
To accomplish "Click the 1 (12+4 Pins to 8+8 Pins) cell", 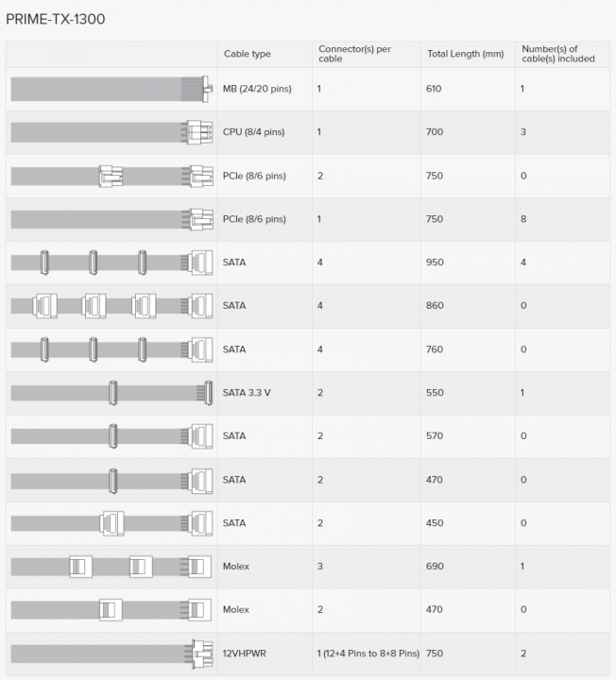I will pos(366,654).
